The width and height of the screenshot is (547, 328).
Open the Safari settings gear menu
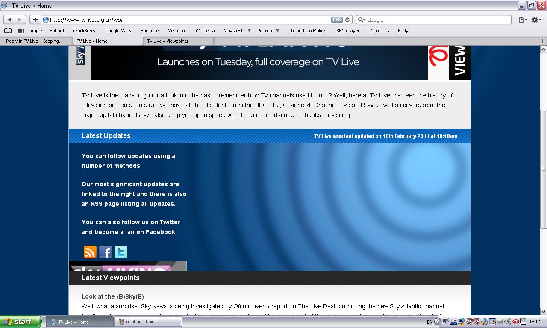[x=536, y=20]
